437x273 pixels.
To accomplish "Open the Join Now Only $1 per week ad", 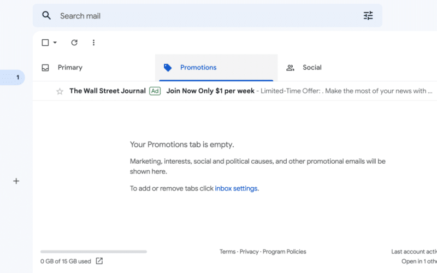I will [x=210, y=91].
